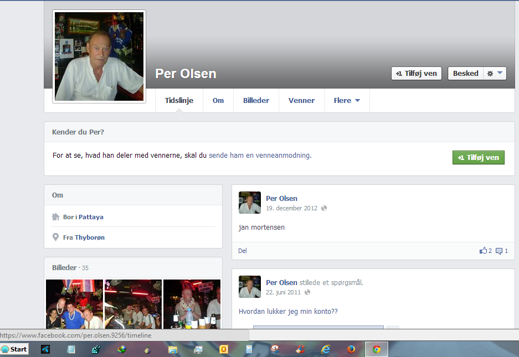This screenshot has width=519, height=357.
Task: Open the Thyborøn hometown link
Action: 90,237
